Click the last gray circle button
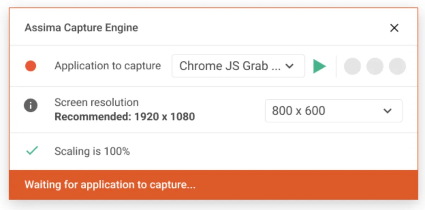Image resolution: width=425 pixels, height=210 pixels. pyautogui.click(x=397, y=66)
